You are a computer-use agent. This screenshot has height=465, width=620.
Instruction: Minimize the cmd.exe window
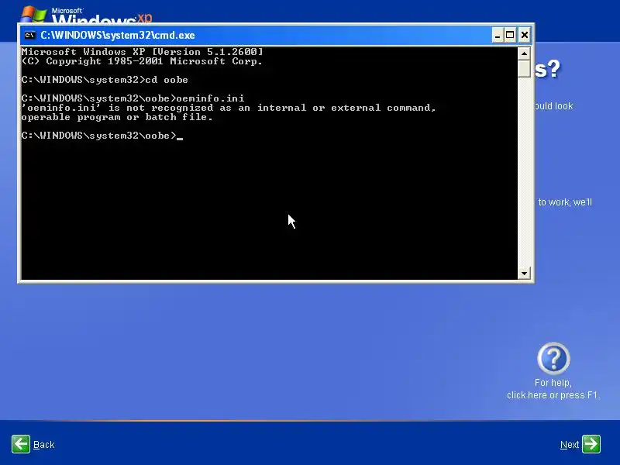tap(498, 35)
